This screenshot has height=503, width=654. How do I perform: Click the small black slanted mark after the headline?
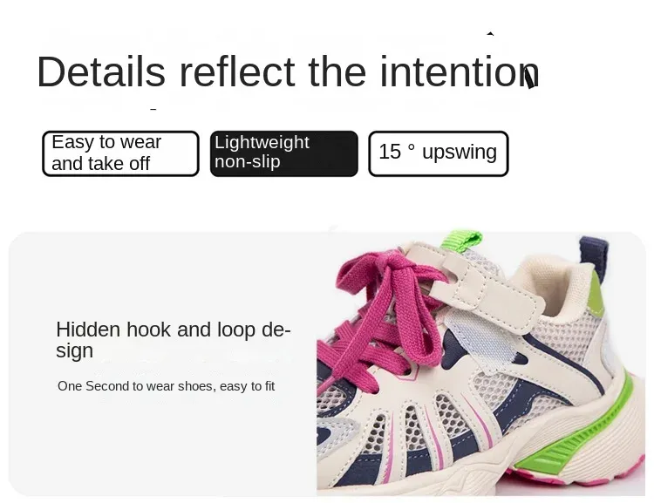pyautogui.click(x=529, y=77)
